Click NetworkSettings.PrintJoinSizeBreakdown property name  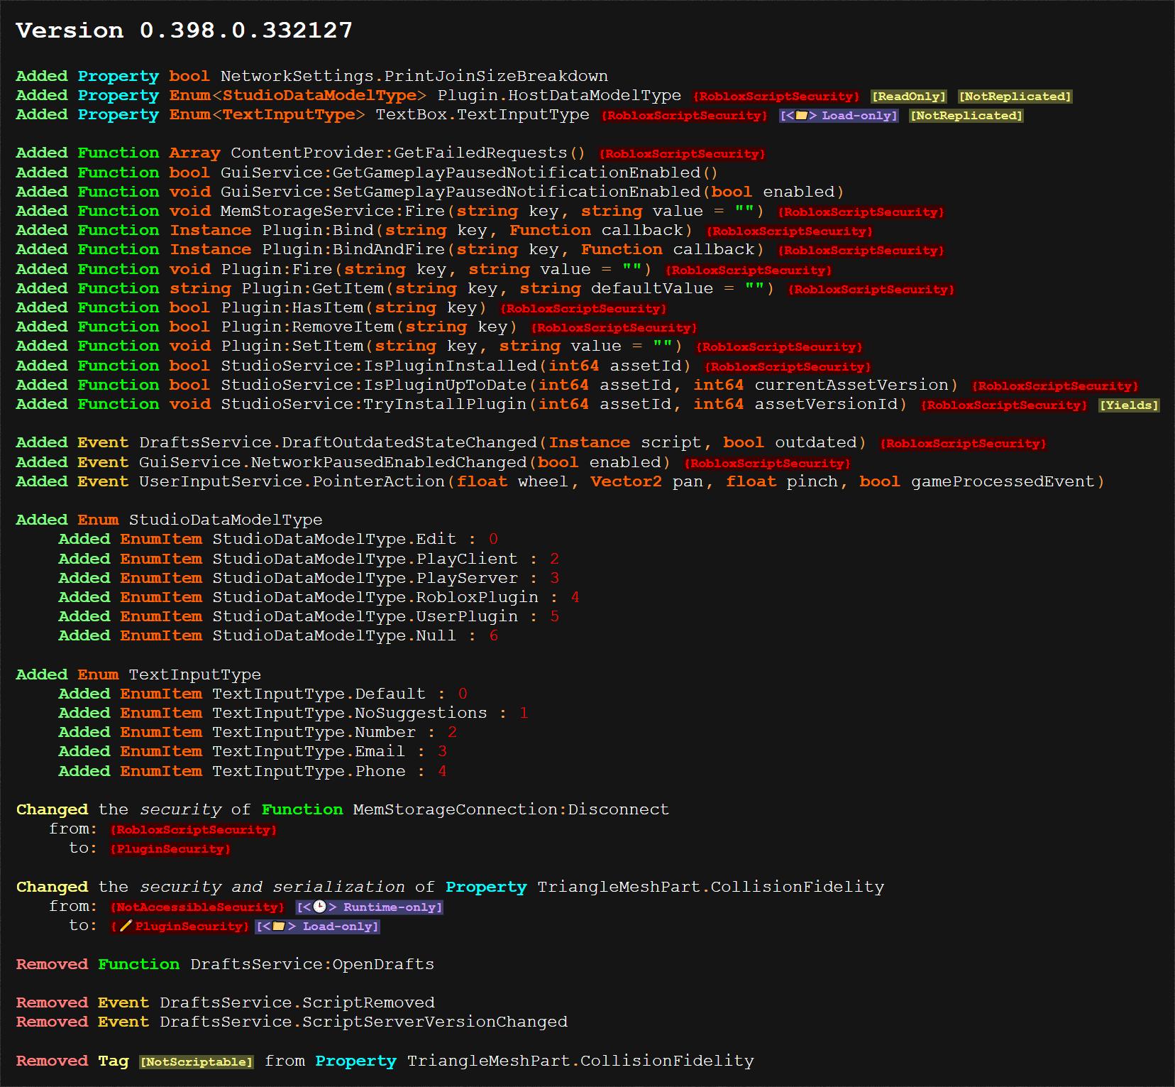click(414, 76)
